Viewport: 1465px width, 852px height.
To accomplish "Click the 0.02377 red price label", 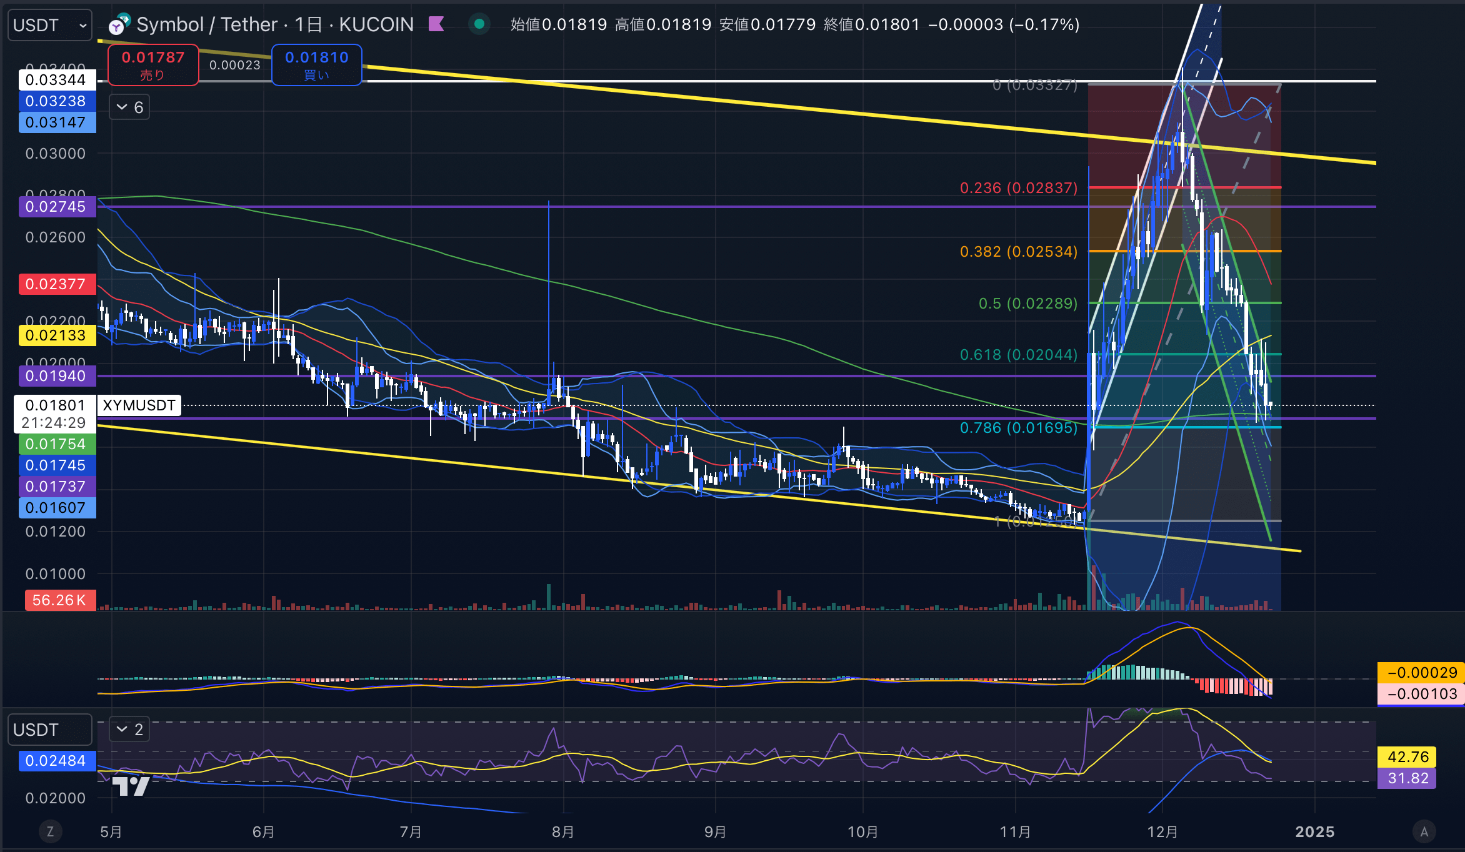I will (x=57, y=284).
